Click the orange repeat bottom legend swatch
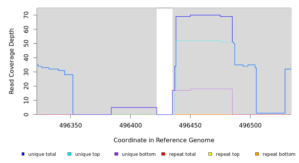This screenshot has width=299, height=163. coord(257,154)
